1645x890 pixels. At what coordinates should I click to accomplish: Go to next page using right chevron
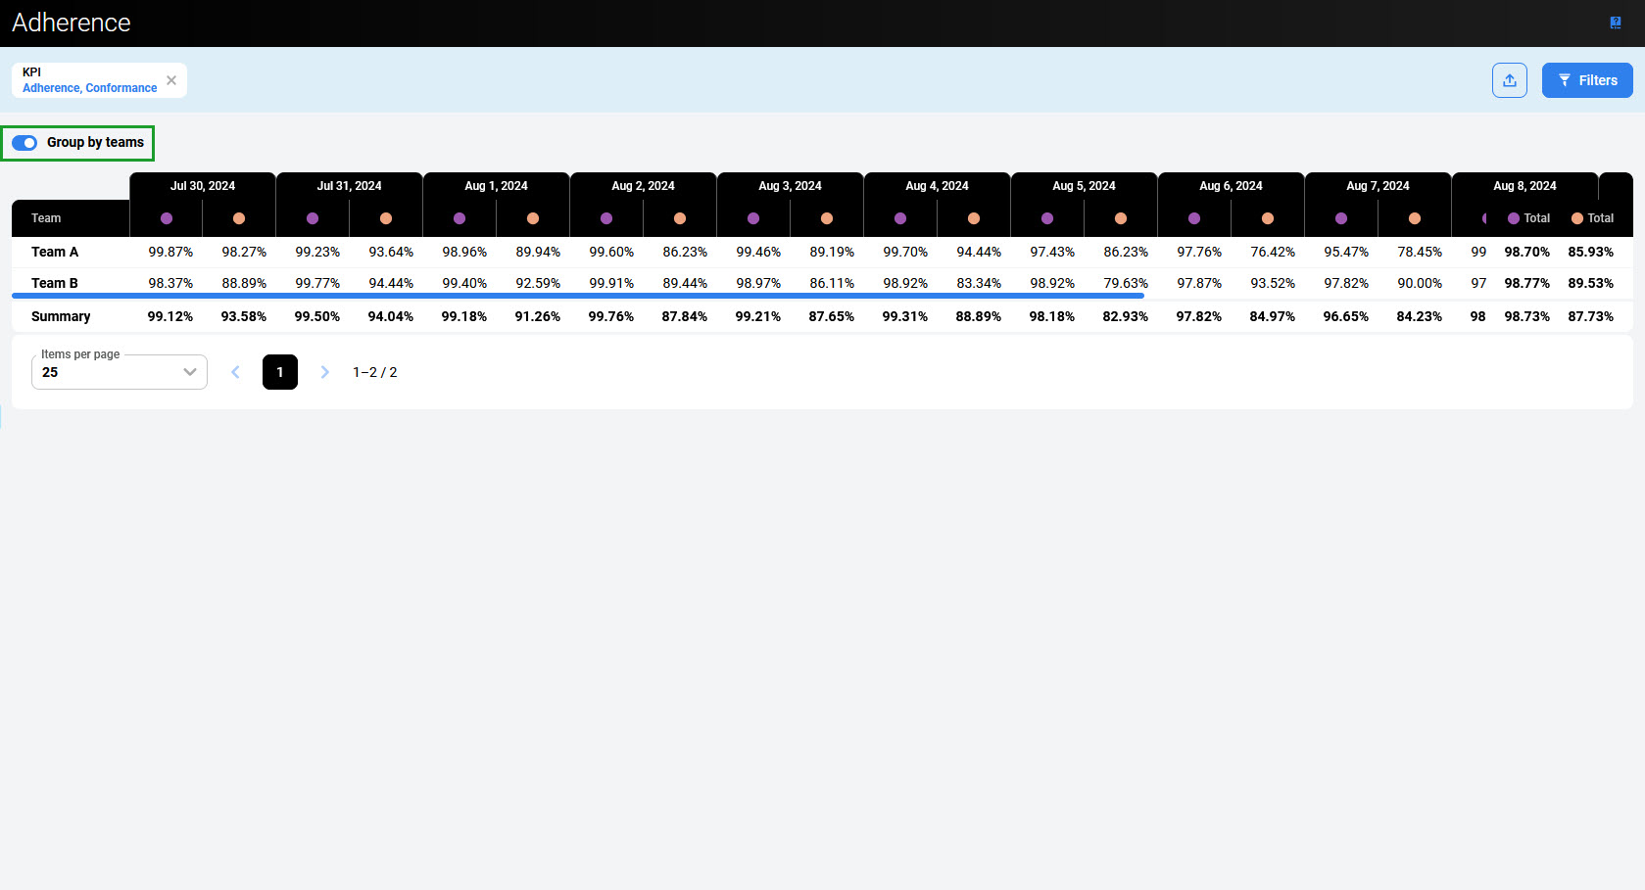click(x=325, y=372)
